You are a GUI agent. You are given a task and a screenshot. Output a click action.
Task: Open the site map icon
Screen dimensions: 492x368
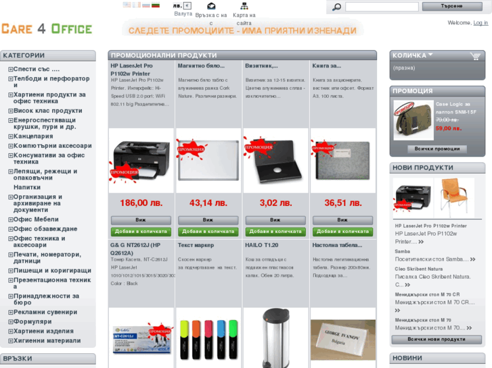[244, 6]
